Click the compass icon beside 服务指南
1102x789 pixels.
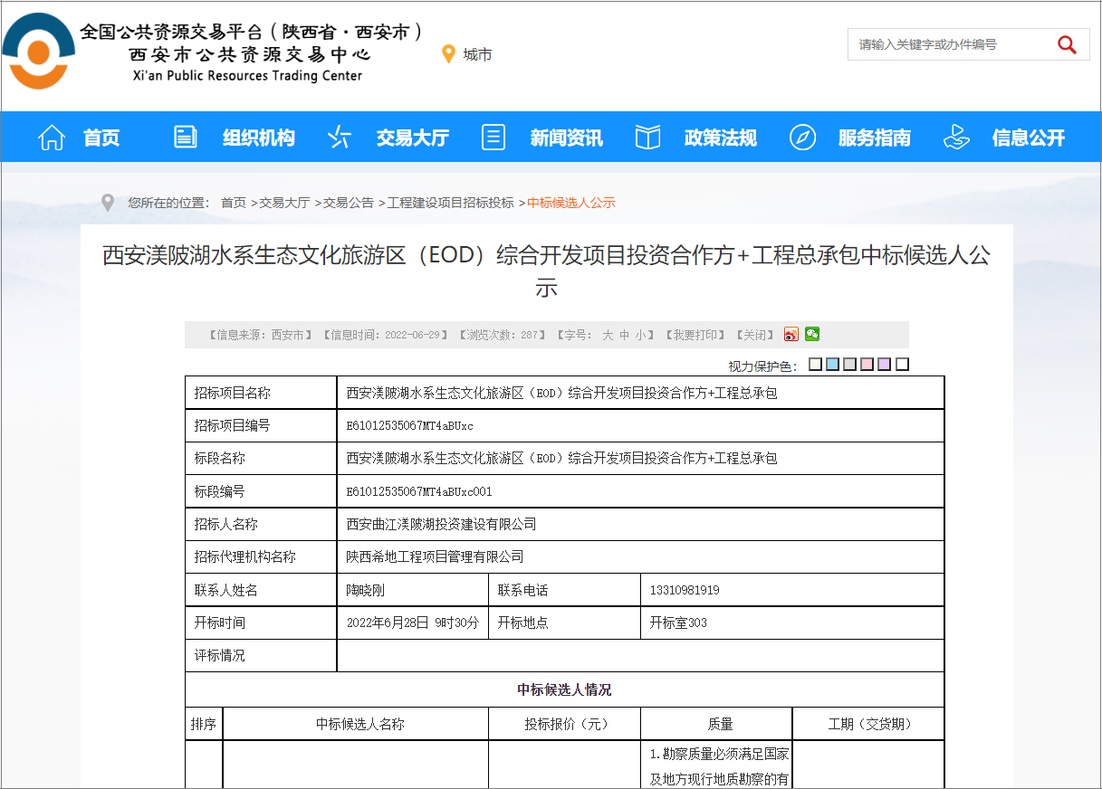click(802, 138)
